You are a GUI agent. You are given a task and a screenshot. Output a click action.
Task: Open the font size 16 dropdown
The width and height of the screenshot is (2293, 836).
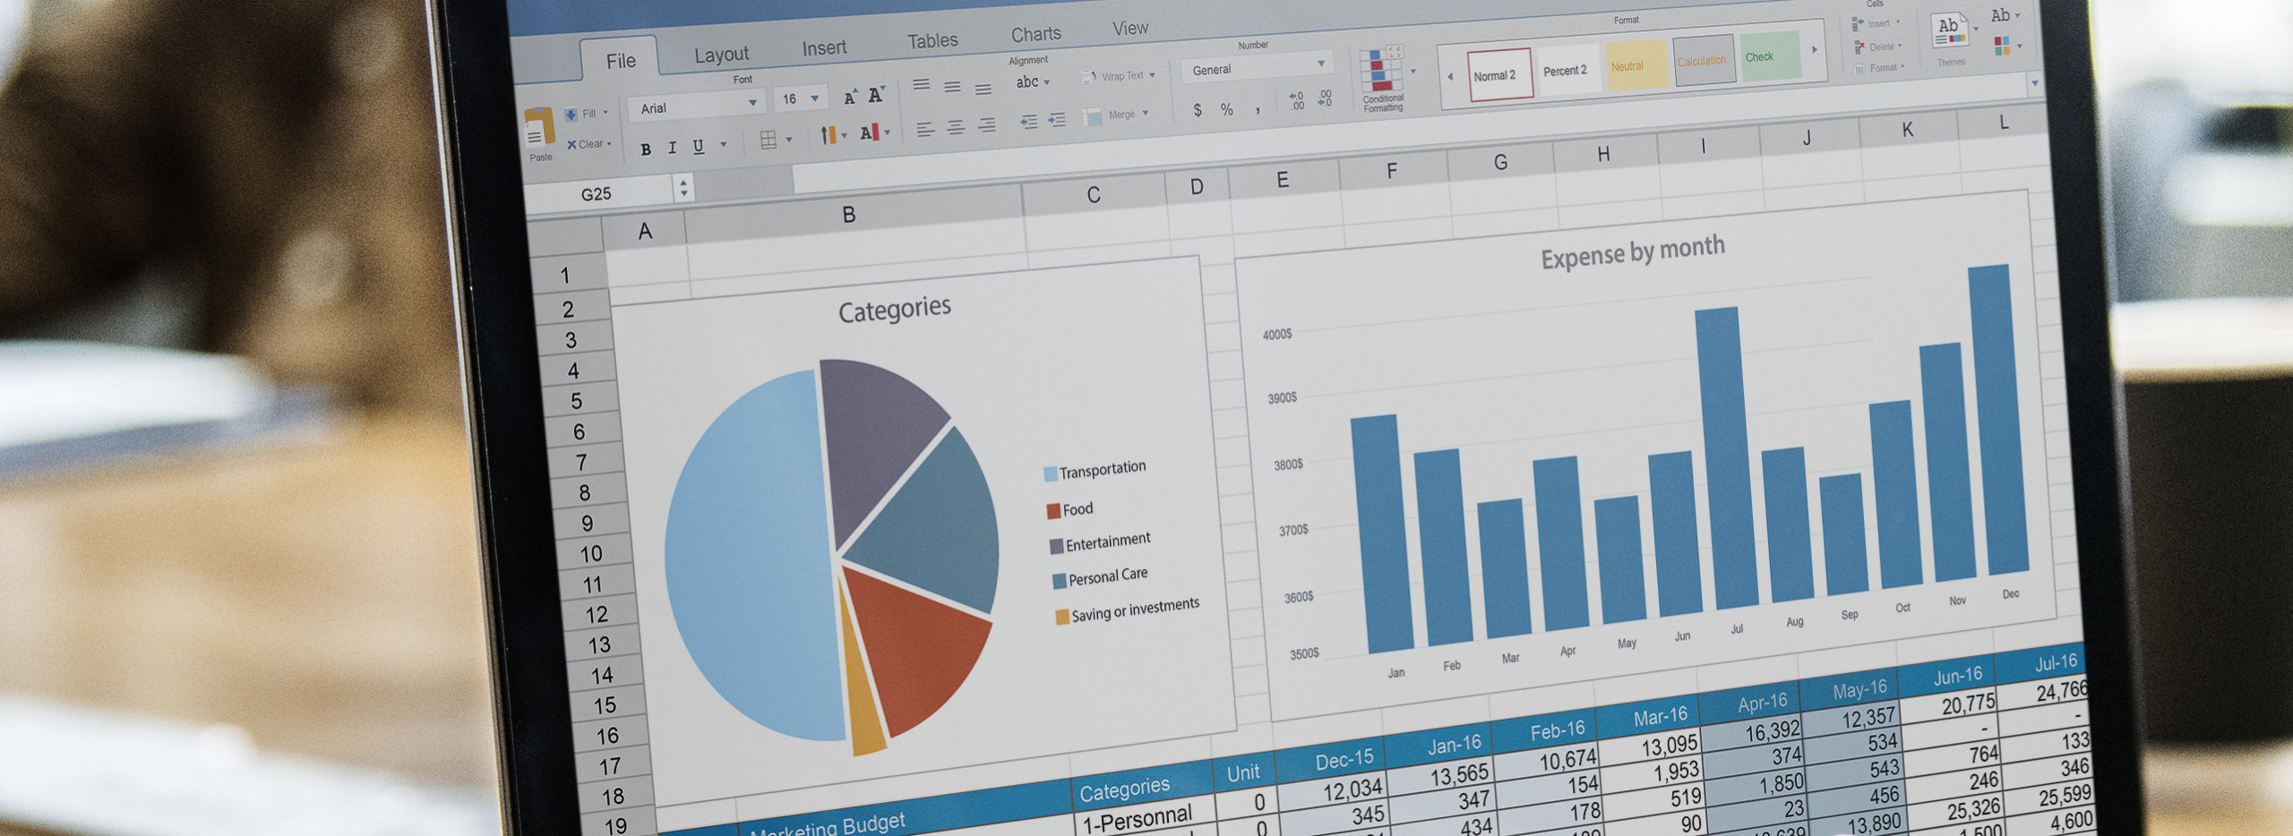point(815,98)
